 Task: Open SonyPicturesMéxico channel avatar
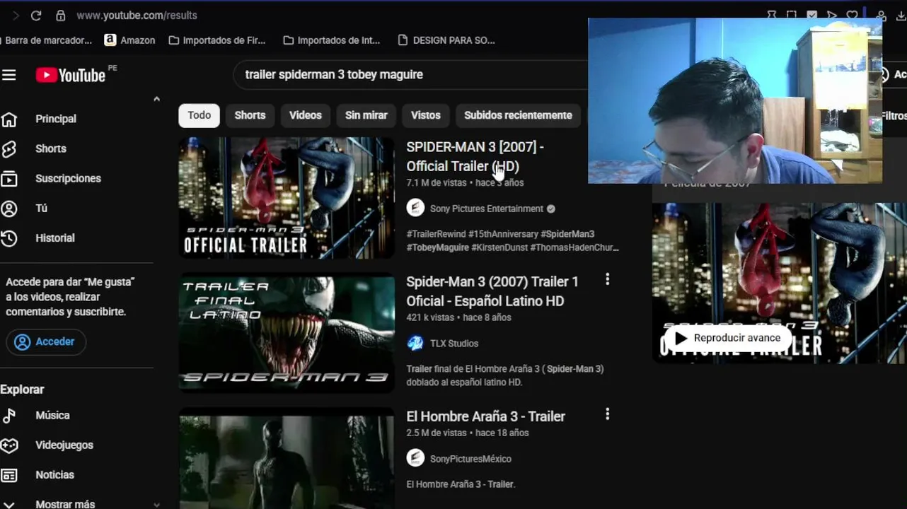(415, 458)
